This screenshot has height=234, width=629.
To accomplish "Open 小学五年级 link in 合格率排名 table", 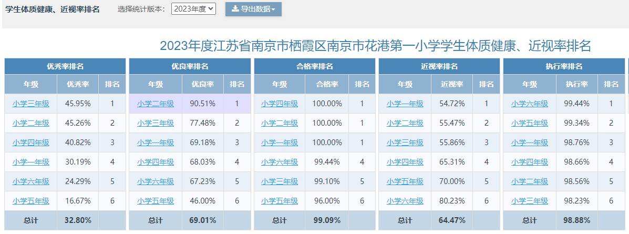I will [280, 201].
